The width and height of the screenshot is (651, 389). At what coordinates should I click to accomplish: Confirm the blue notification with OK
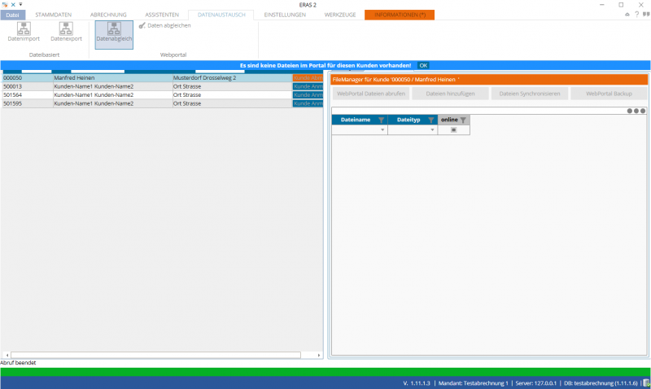423,66
